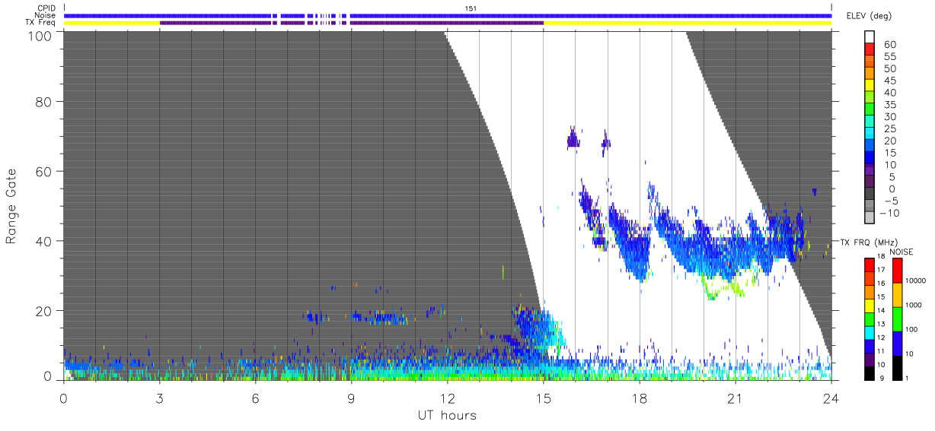Viewport: 935px width, 431px height.
Task: Click x-axis tick label "24"
Action: (831, 398)
